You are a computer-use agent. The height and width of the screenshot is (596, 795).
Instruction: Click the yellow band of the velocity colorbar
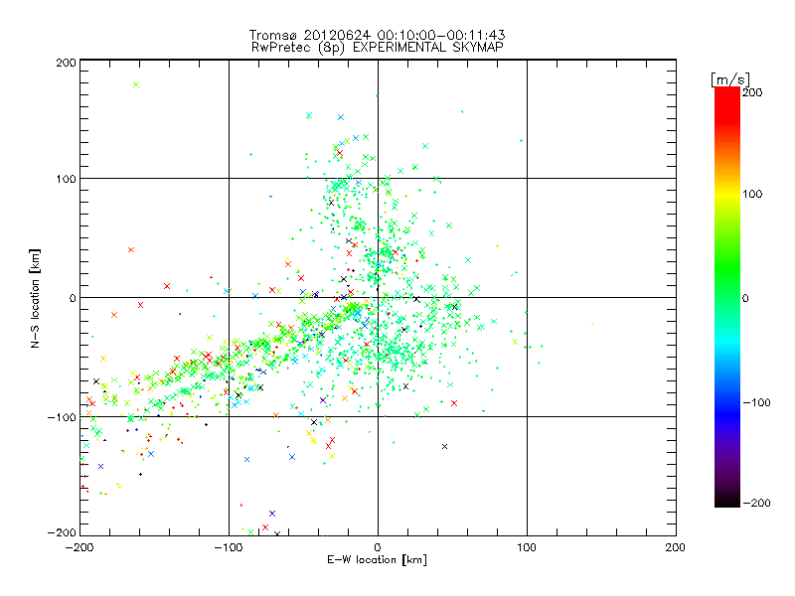tap(727, 195)
